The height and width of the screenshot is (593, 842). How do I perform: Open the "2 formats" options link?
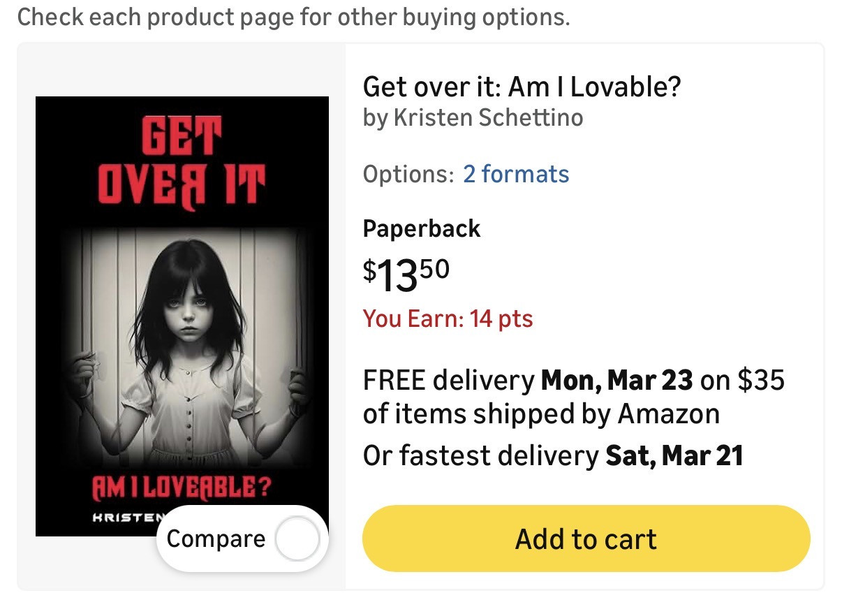point(516,174)
